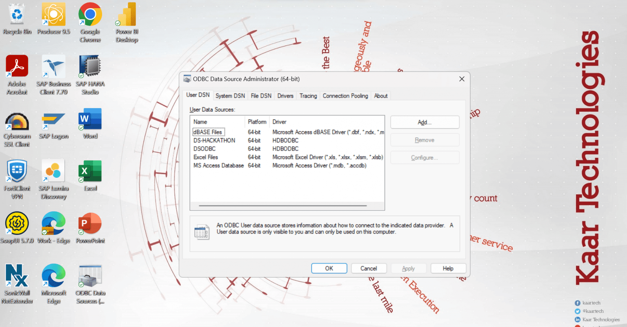Open SAP Lumira Discovery
The height and width of the screenshot is (327, 627).
53,170
